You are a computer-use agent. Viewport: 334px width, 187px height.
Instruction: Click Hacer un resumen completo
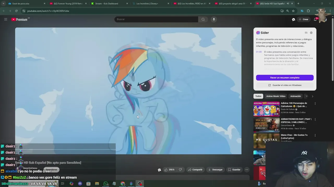pyautogui.click(x=285, y=78)
